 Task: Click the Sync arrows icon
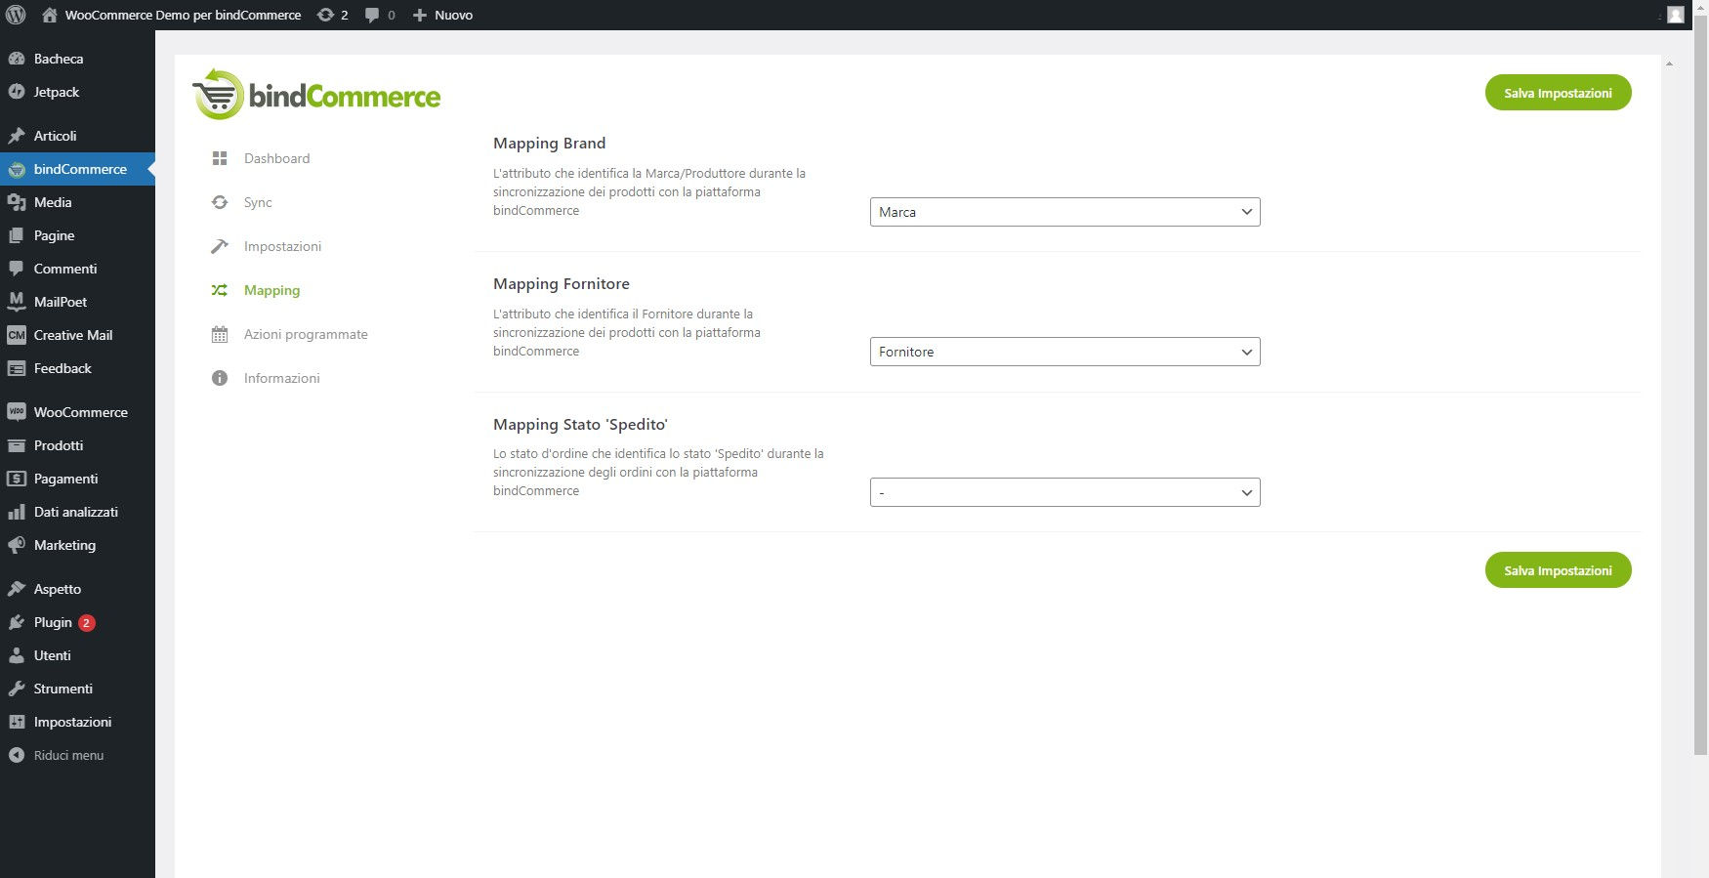(x=220, y=202)
